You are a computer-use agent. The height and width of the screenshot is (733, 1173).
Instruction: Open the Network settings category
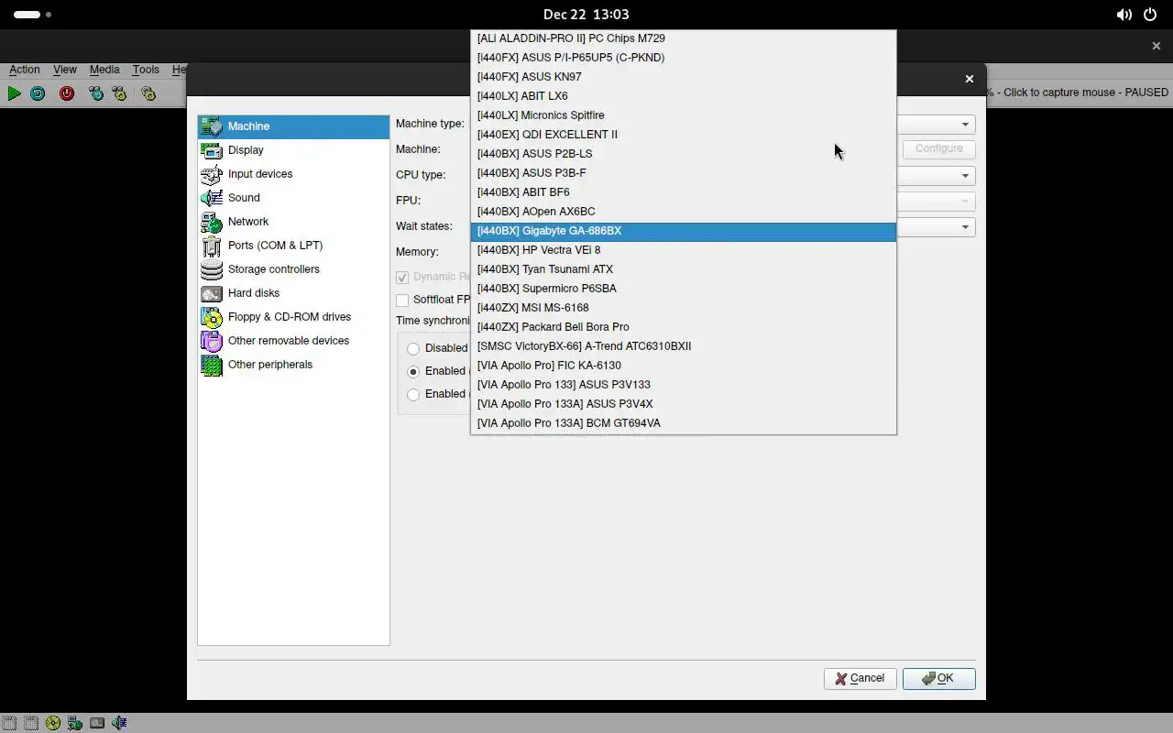pos(293,222)
